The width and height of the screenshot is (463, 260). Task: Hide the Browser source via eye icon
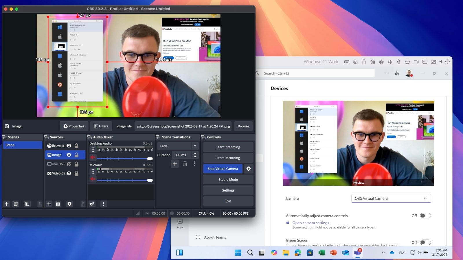pos(69,146)
